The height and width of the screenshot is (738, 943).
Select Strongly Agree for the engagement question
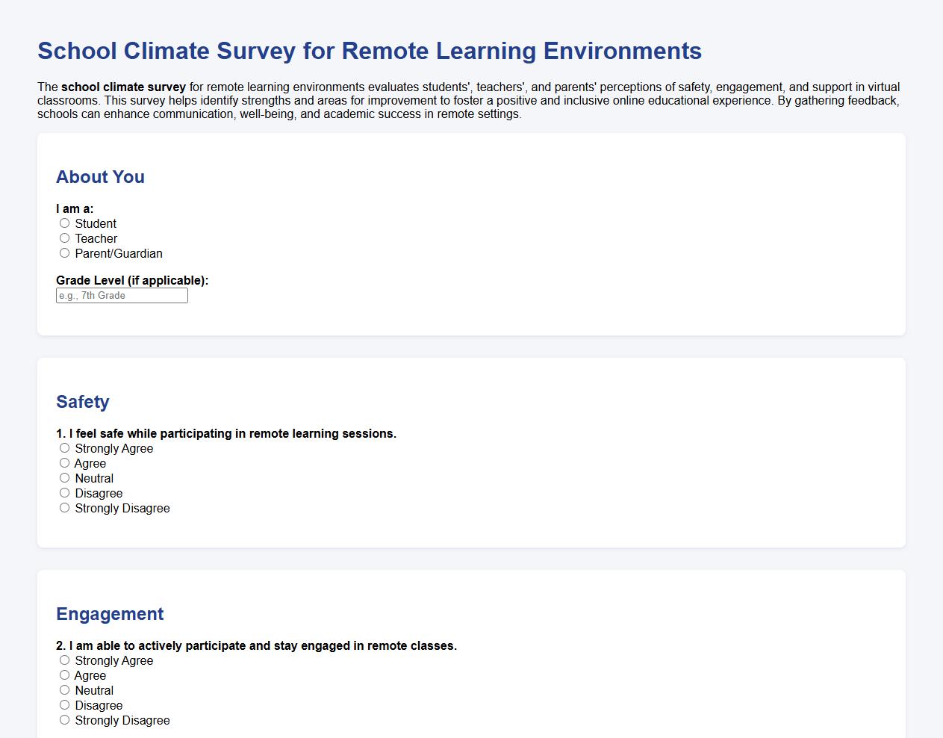point(64,660)
